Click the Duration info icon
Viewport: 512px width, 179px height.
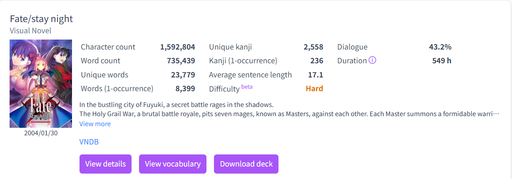(373, 60)
